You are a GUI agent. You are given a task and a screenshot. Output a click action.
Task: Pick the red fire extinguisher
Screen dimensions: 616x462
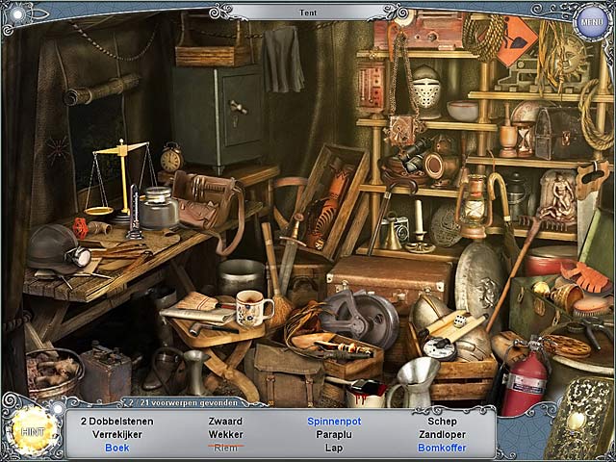click(x=526, y=380)
